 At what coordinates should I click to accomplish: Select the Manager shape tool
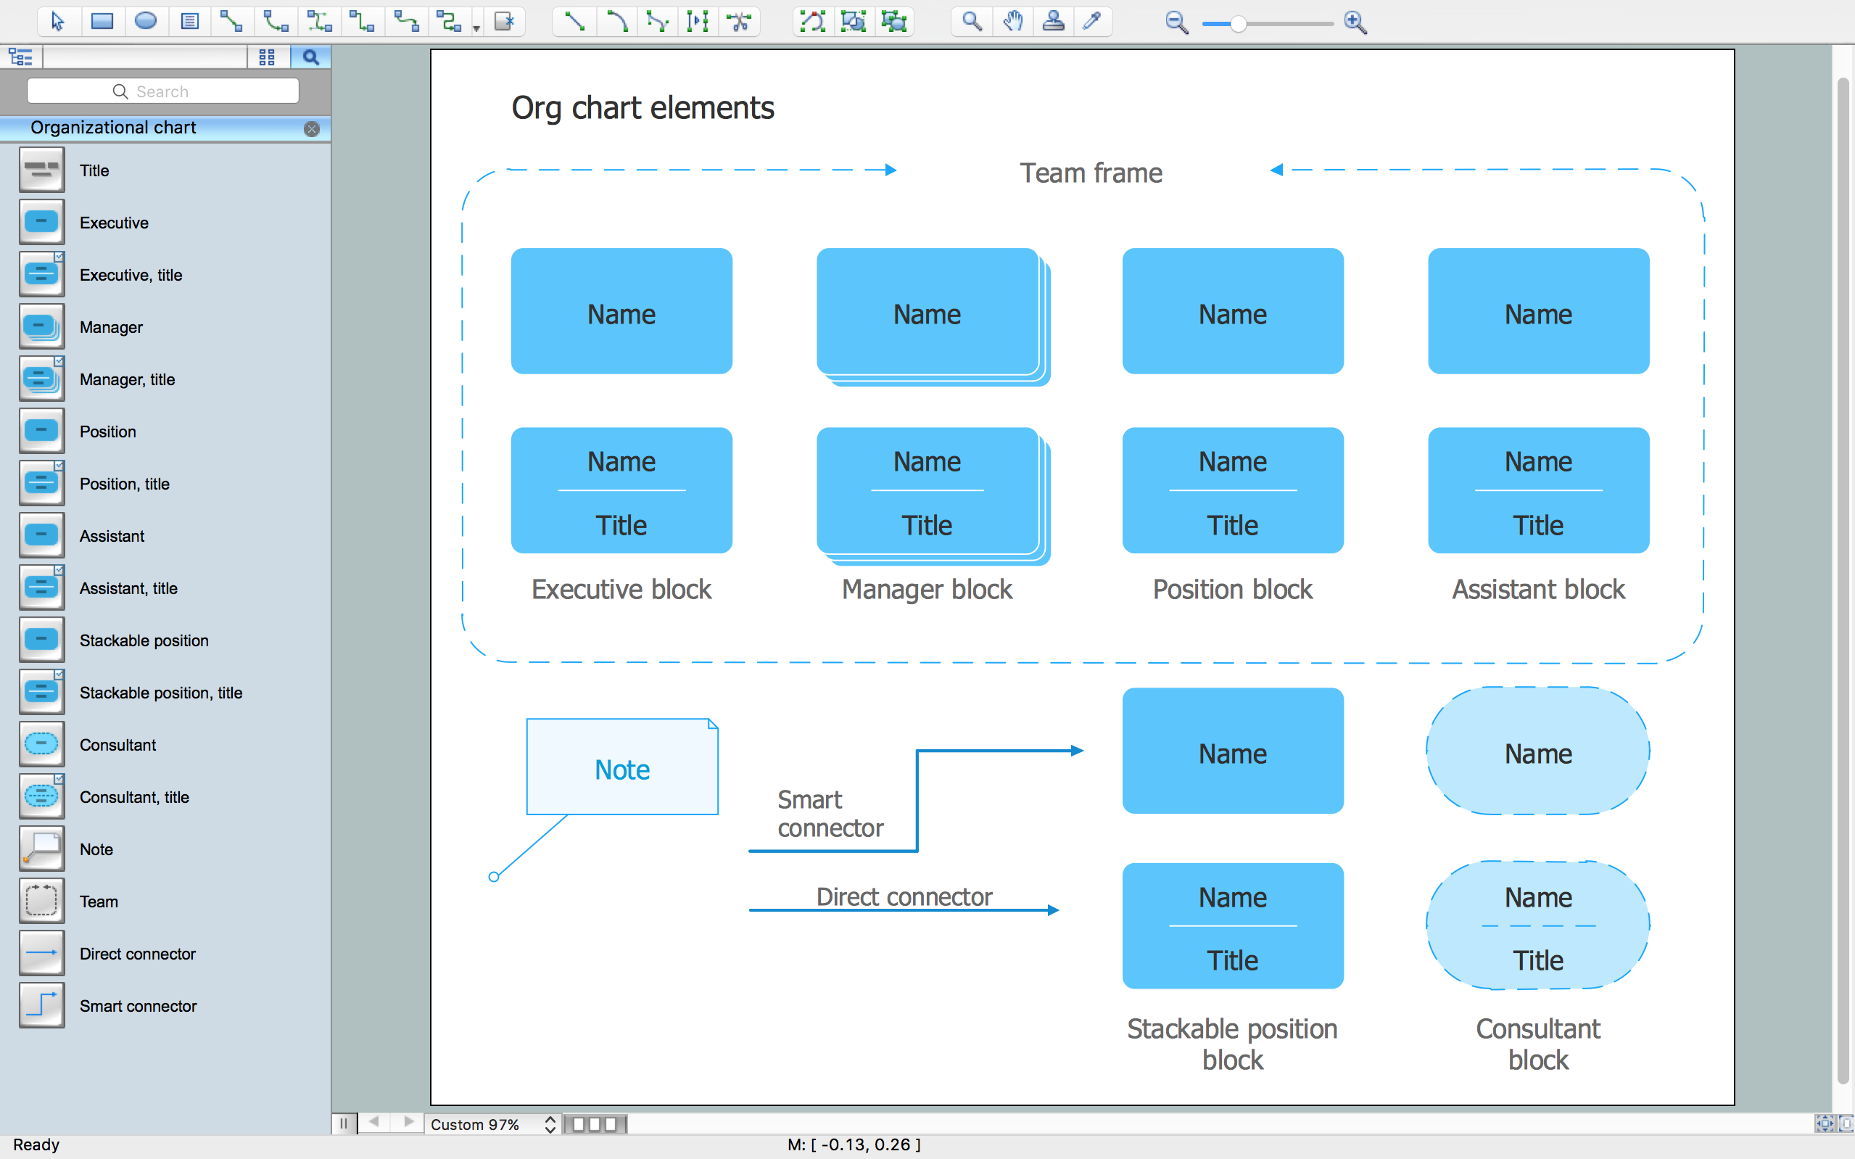click(x=40, y=326)
